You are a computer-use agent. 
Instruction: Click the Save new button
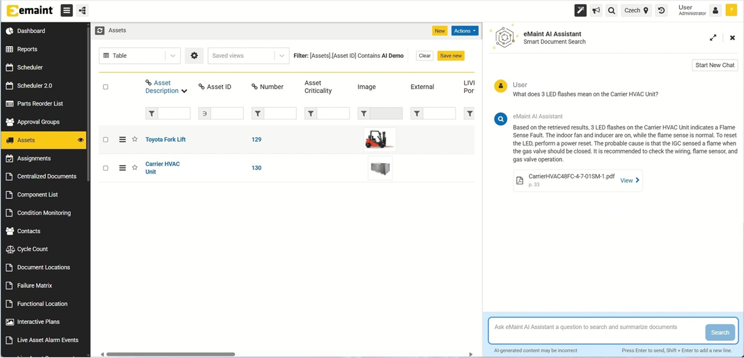[x=451, y=55]
